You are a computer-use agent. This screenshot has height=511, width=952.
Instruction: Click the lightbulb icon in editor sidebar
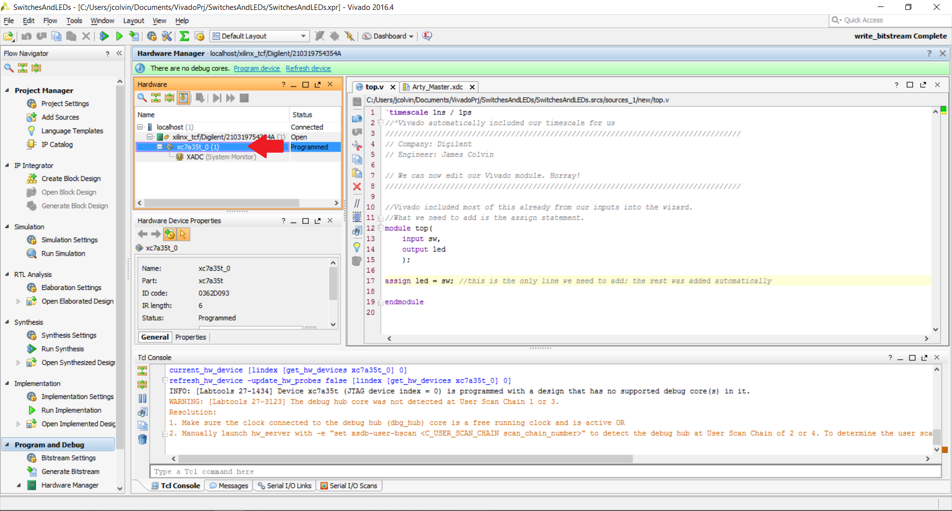click(x=357, y=246)
